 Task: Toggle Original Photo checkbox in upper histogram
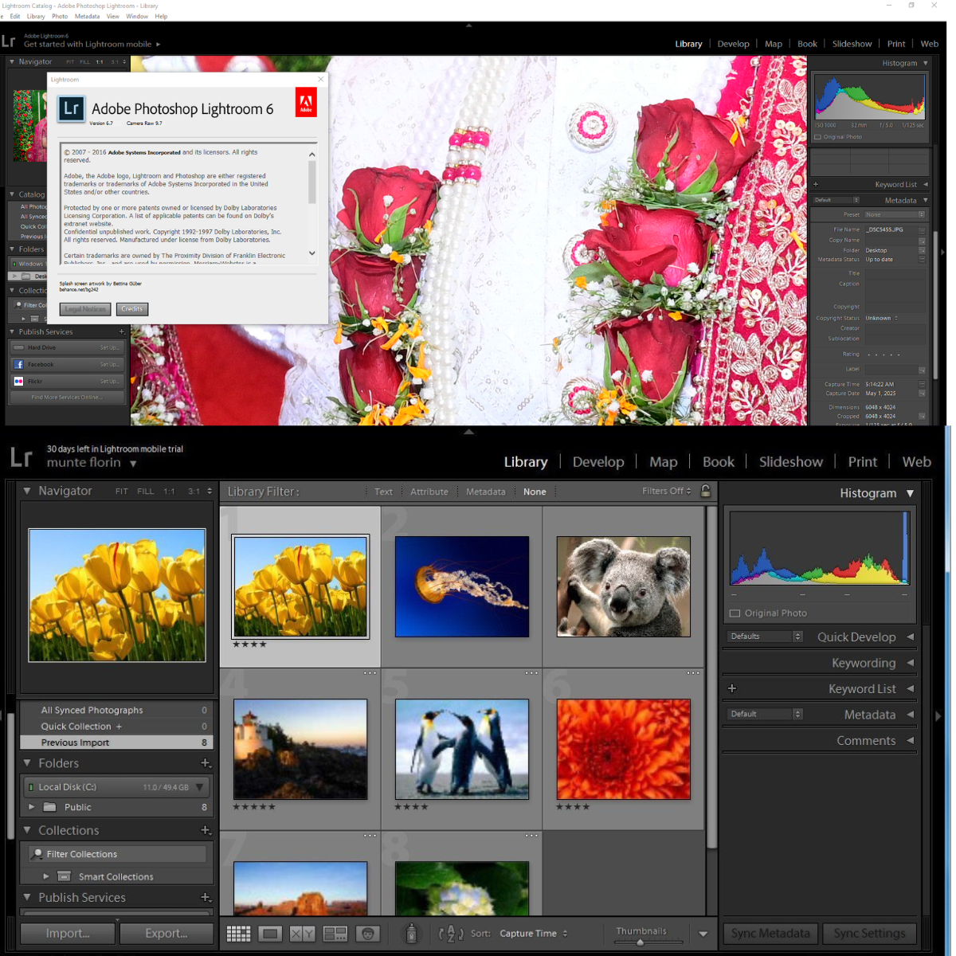point(817,137)
